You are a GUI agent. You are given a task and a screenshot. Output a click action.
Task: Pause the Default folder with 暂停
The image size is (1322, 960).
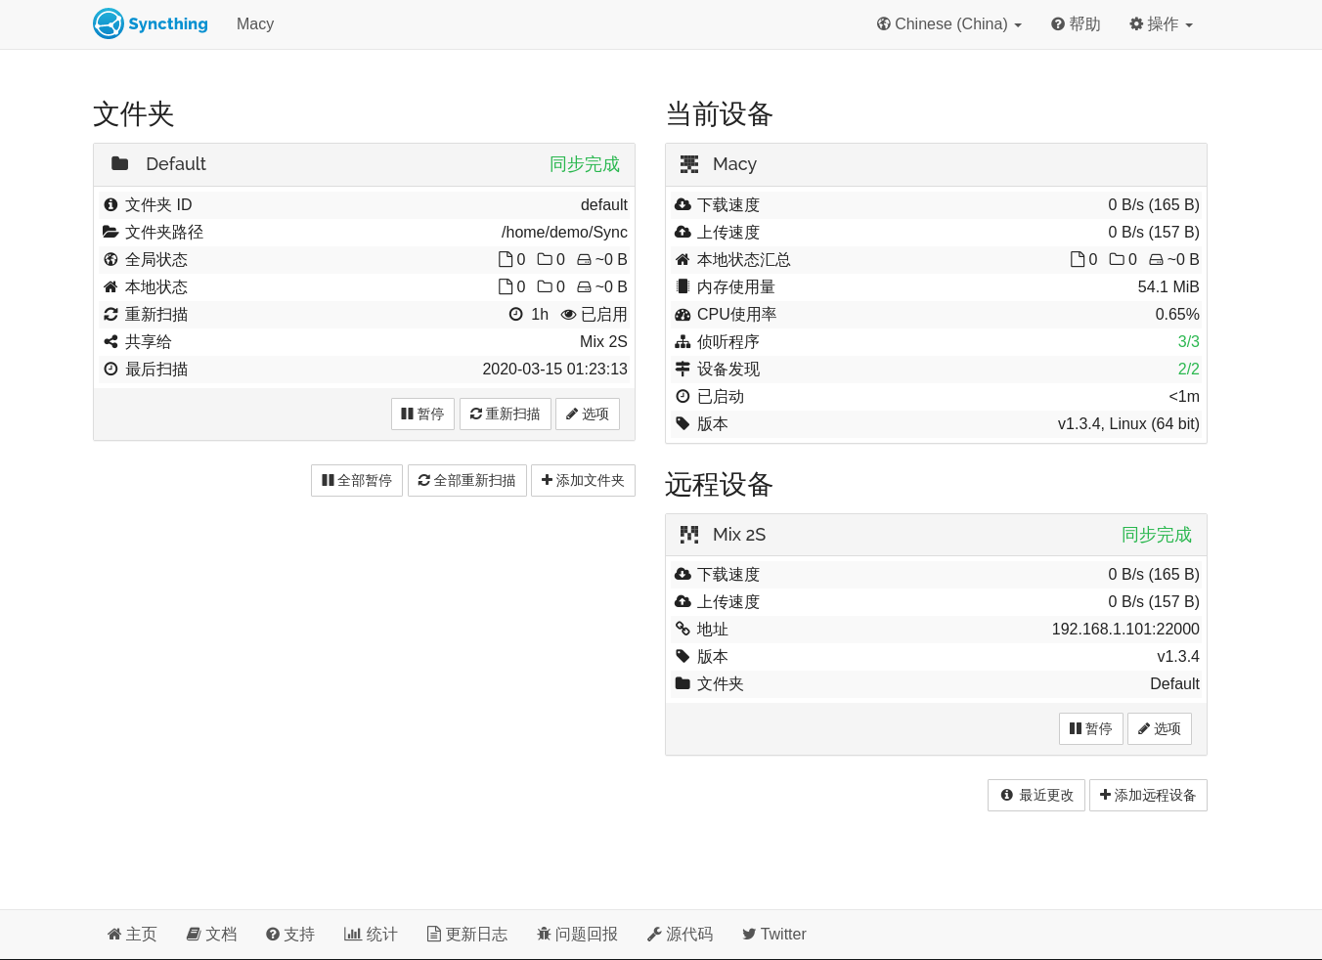point(422,414)
